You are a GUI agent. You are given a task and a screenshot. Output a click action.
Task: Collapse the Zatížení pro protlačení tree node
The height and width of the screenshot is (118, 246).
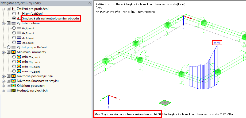pyautogui.click(x=3, y=9)
